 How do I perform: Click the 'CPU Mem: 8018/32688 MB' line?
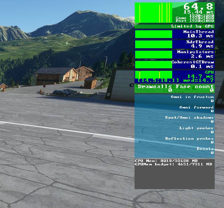[x=166, y=161]
